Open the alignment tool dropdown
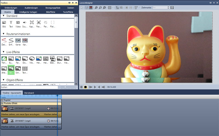Viewport: 219px width, 136px height. pyautogui.click(x=139, y=8)
